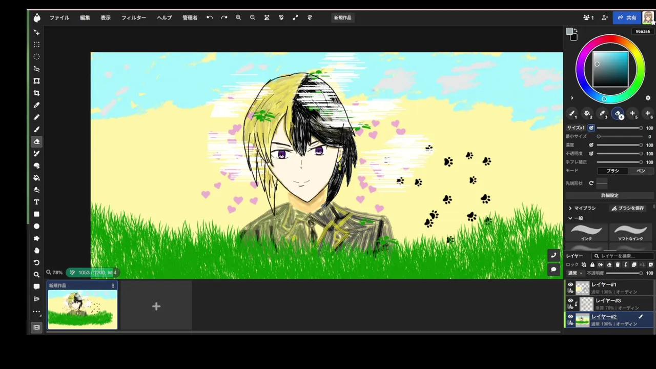Hide レイヤー#1 with its eye icon
This screenshot has width=656, height=369.
[570, 284]
